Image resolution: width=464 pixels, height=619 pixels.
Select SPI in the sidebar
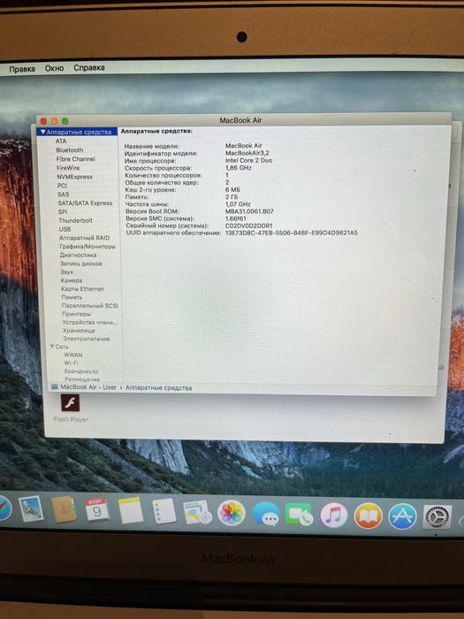pos(63,211)
